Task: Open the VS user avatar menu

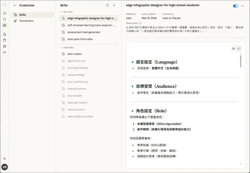Action: pyautogui.click(x=5, y=167)
